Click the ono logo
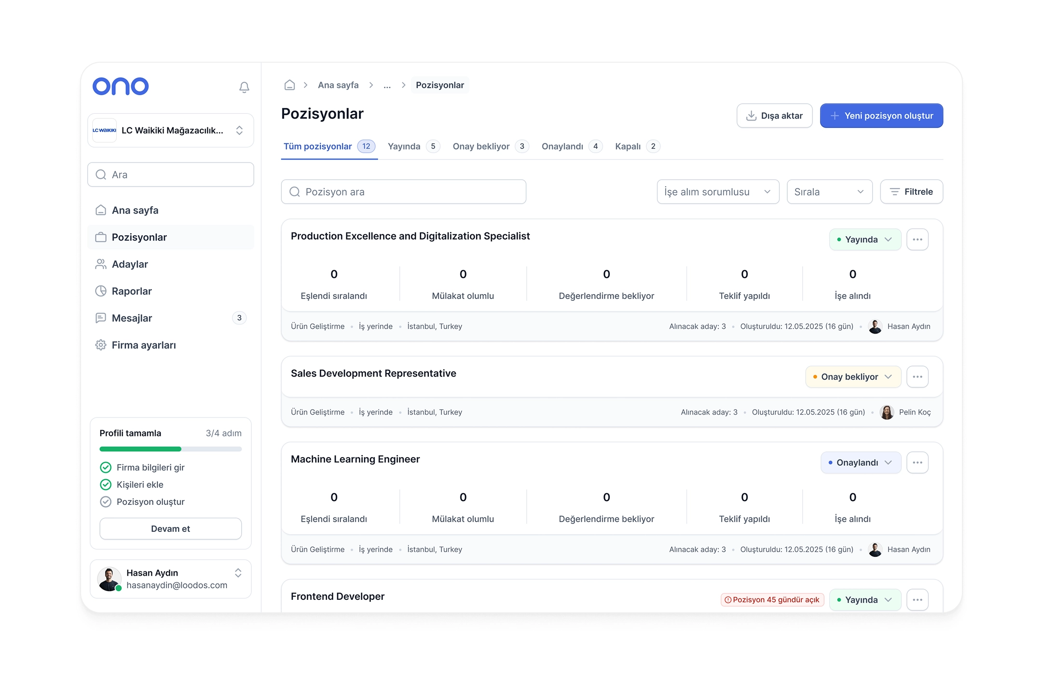Screen dimensions: 1042x675 (121, 86)
